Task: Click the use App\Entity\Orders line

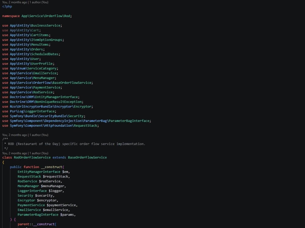Action: point(23,49)
